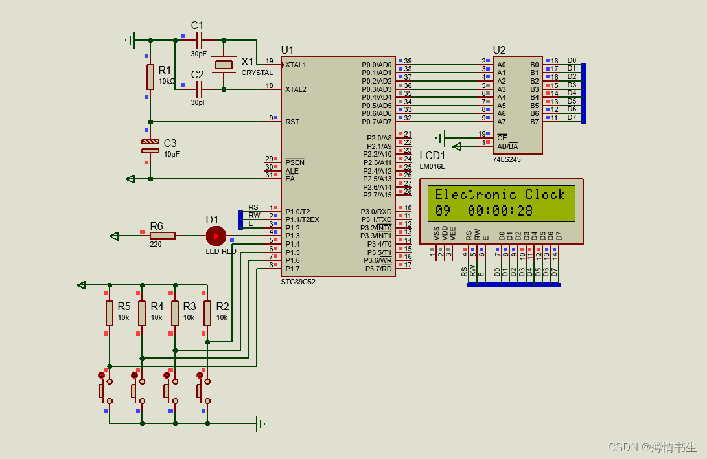Click the 'LED-RED' label under D1

click(221, 251)
